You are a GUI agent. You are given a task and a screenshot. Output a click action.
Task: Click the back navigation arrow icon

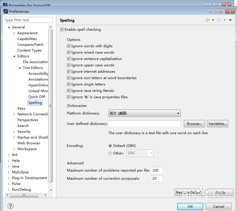pyautogui.click(x=207, y=20)
